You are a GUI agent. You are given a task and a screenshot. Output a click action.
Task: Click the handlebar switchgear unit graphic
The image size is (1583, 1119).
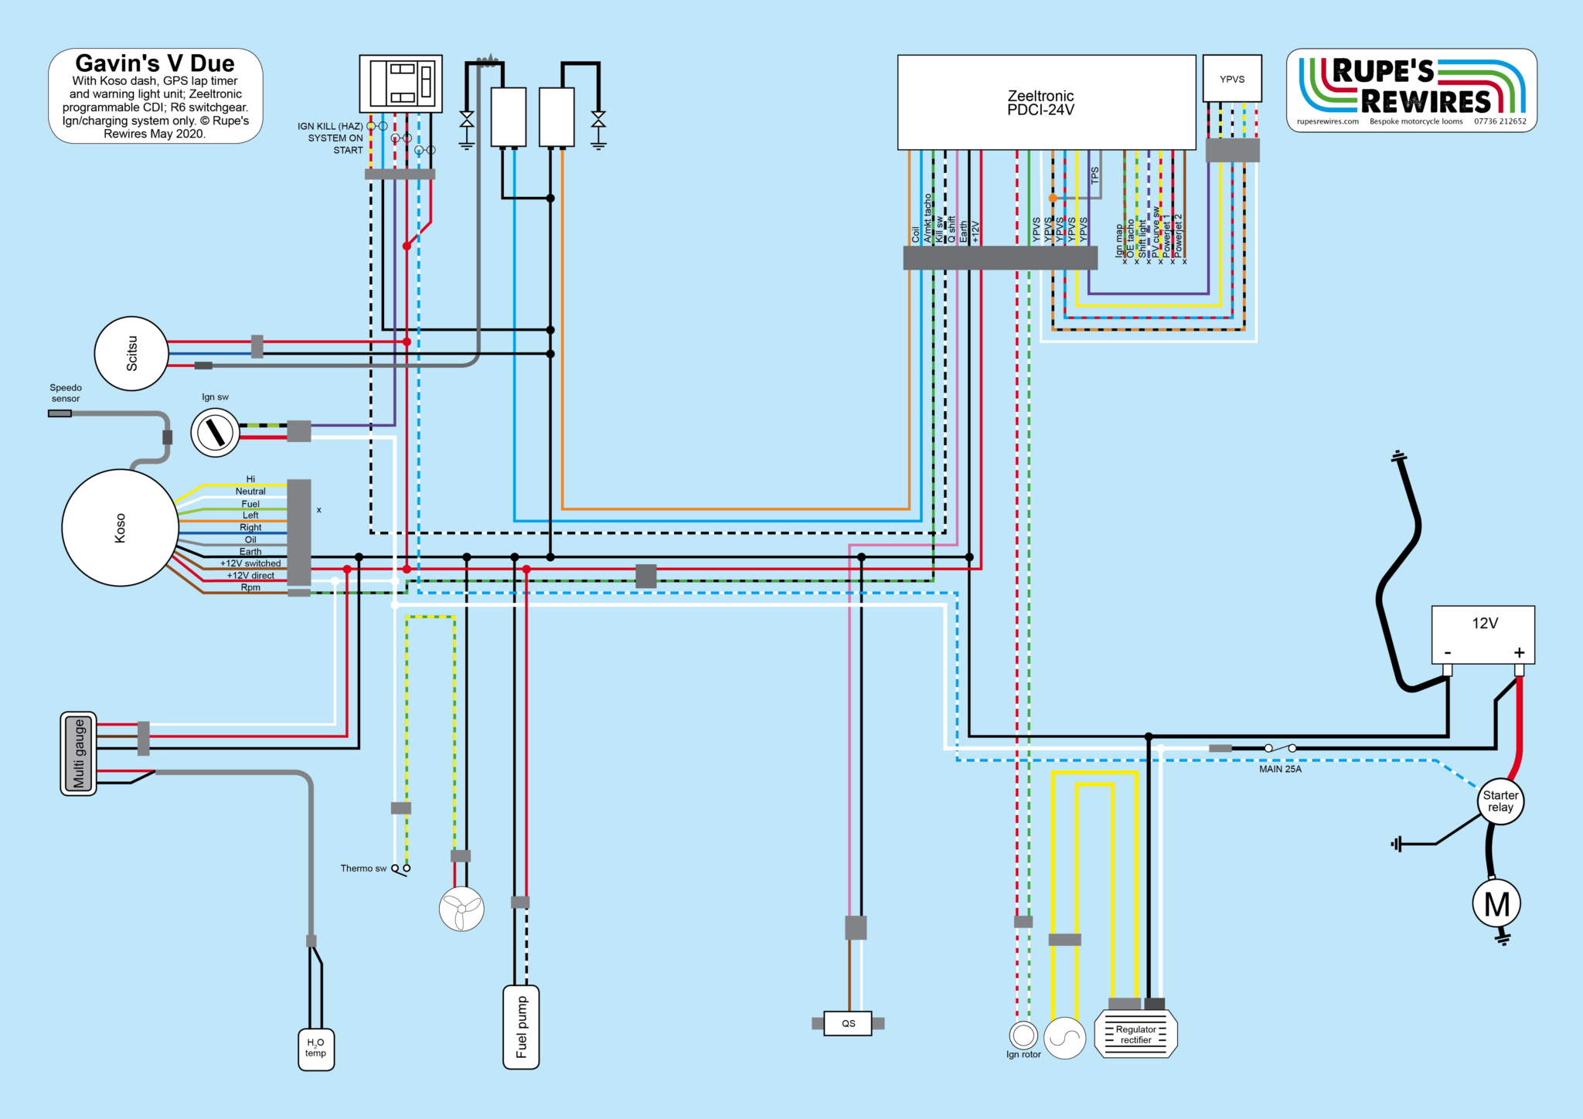400,83
